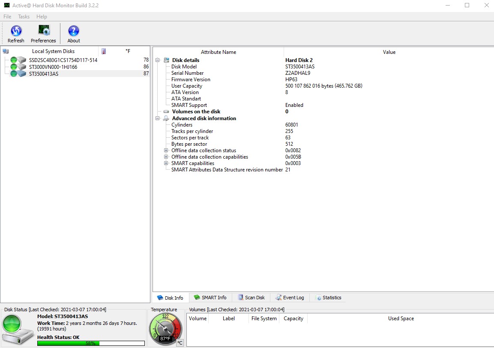Expand Offline data collection status
Screen dimensions: 494x348
(x=166, y=150)
